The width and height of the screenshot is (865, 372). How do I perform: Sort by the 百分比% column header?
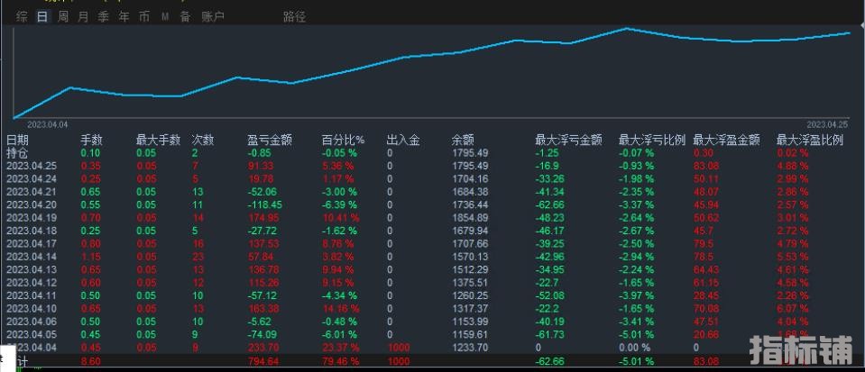(x=343, y=140)
